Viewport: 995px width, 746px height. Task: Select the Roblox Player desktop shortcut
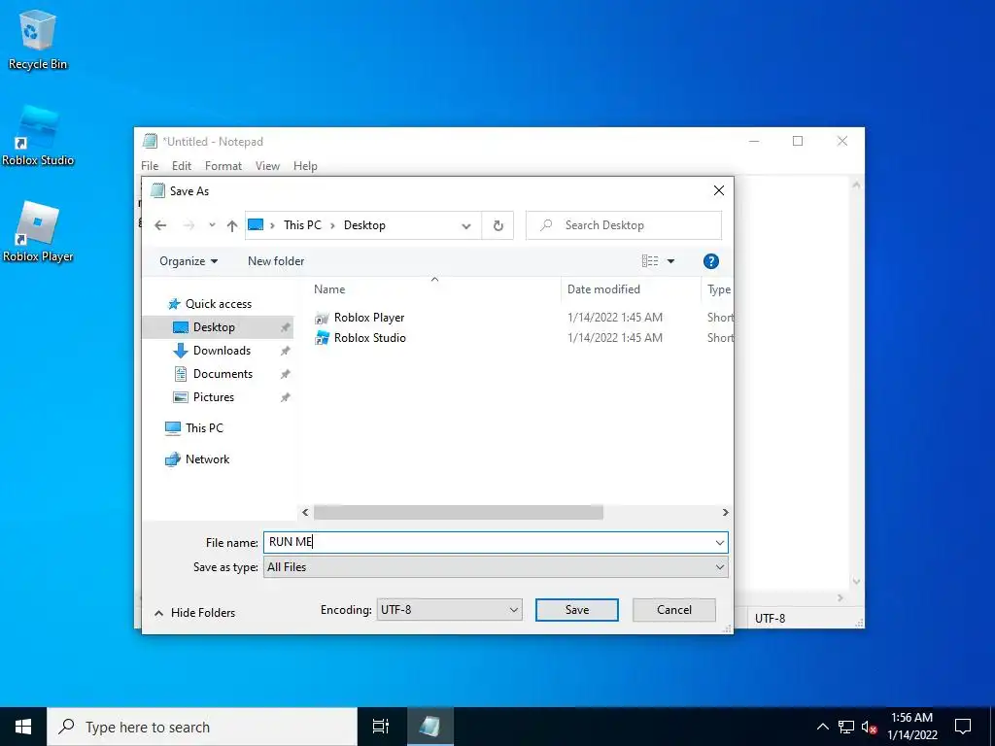(38, 232)
